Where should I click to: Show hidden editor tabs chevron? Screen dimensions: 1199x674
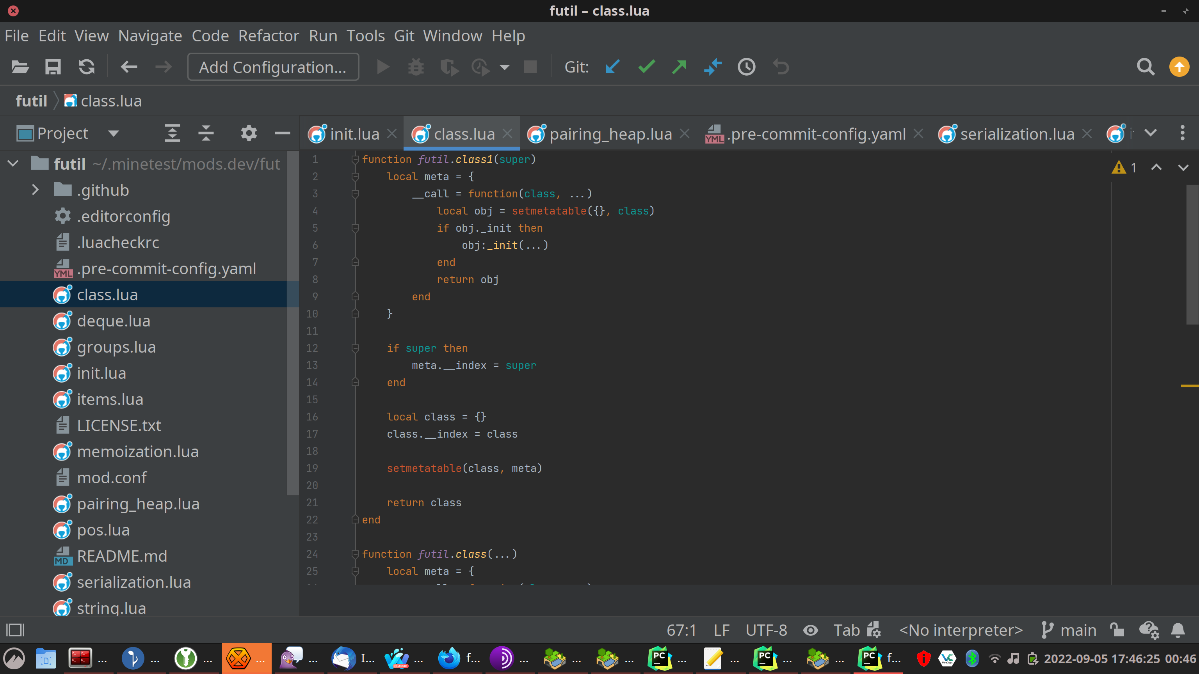(1150, 133)
